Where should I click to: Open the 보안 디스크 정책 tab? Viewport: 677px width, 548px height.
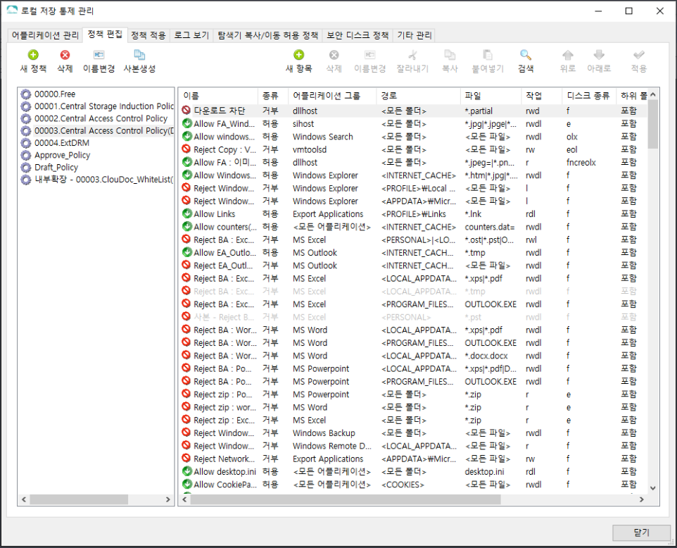[358, 35]
